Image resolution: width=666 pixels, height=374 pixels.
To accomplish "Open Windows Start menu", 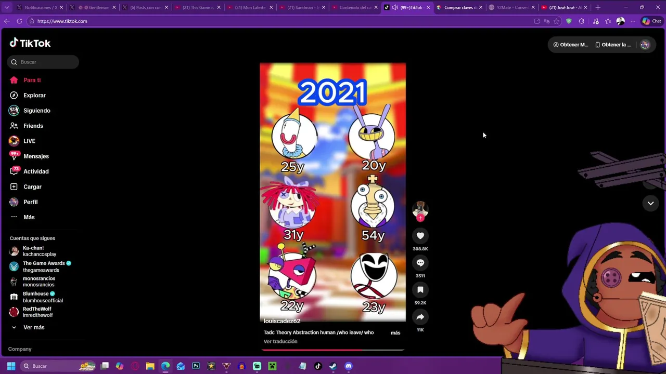I will [x=11, y=366].
